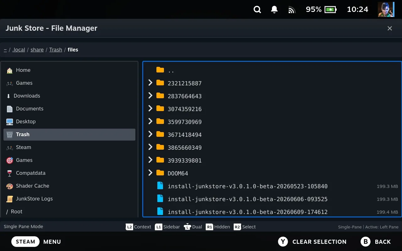Open Compatdata in the sidebar

point(69,173)
